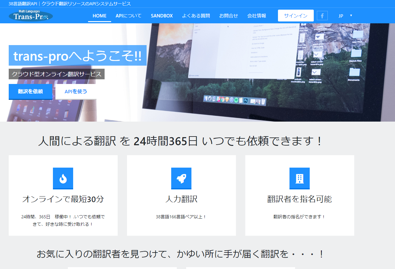The height and width of the screenshot is (269, 395).
Task: Click the flame icon above オンラインで最短30分
Action: pos(63,178)
